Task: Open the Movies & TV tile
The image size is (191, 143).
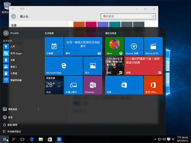Action: coord(153,46)
